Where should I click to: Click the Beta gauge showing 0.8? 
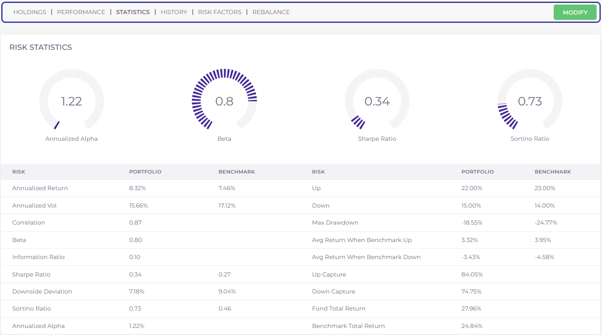coord(224,101)
